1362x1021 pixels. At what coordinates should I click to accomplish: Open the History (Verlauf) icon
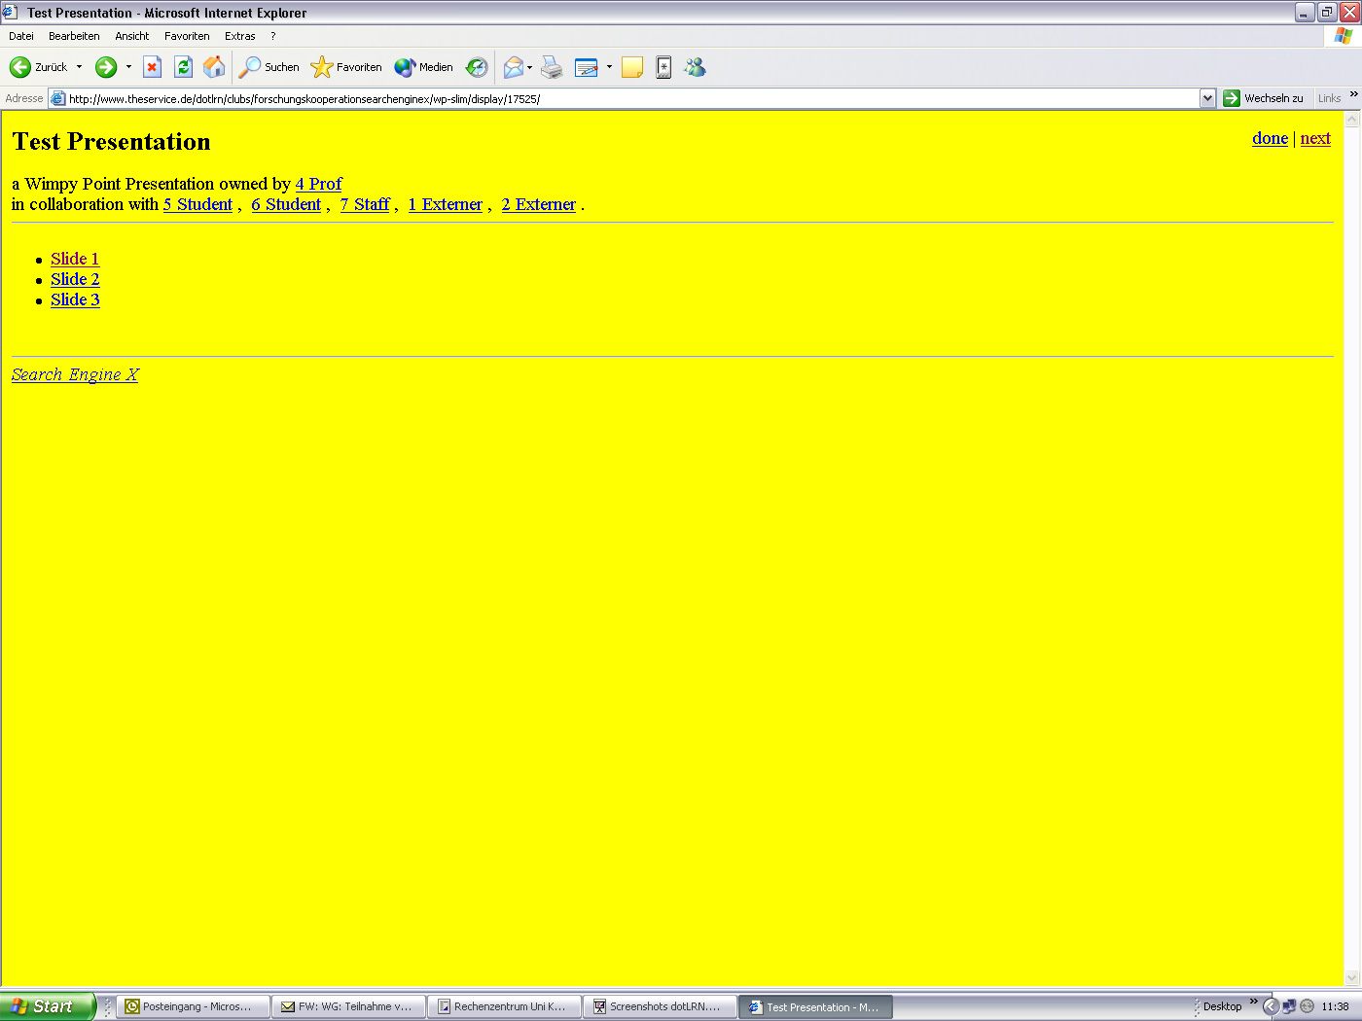[477, 67]
